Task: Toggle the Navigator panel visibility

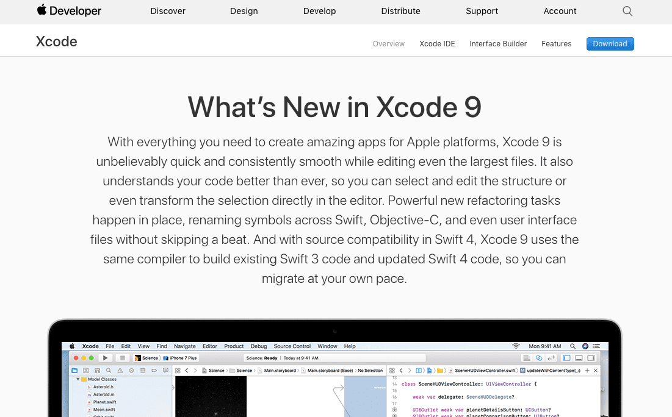Action: coord(566,358)
